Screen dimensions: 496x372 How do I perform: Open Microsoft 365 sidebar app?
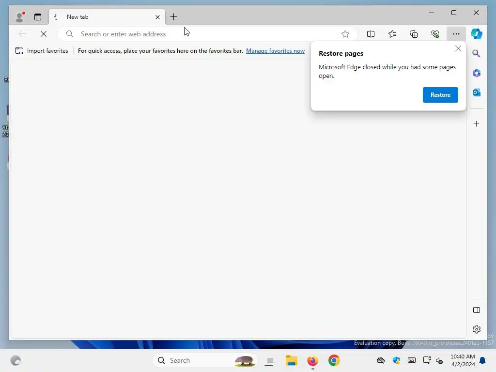[477, 73]
